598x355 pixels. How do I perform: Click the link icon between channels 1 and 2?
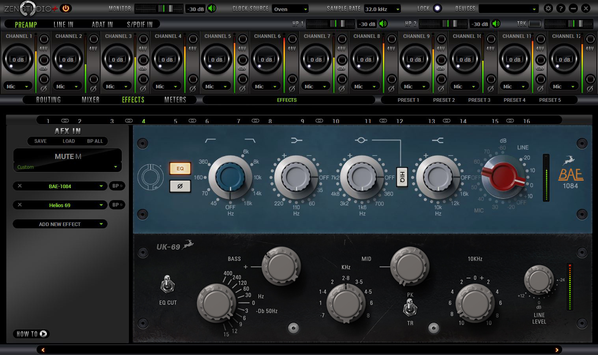(44, 69)
